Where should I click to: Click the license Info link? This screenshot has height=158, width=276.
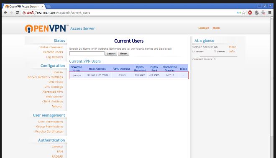click(232, 51)
